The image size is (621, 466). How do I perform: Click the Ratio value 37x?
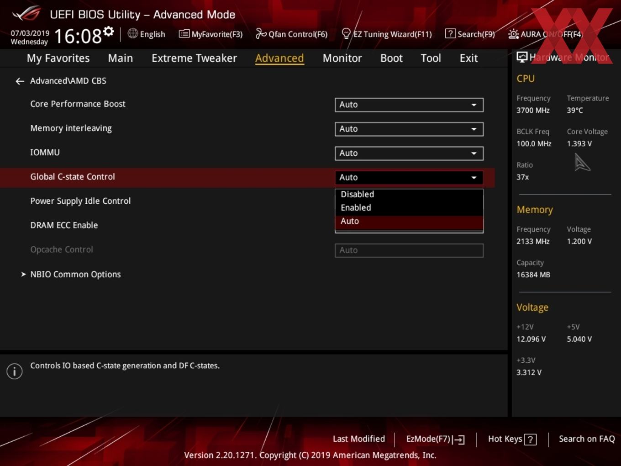[523, 177]
